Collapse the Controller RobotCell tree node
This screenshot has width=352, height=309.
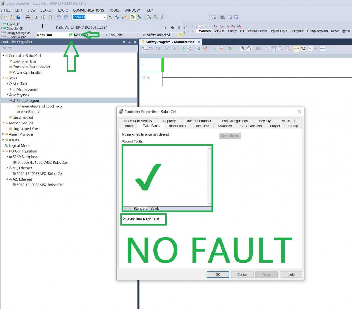[3, 55]
